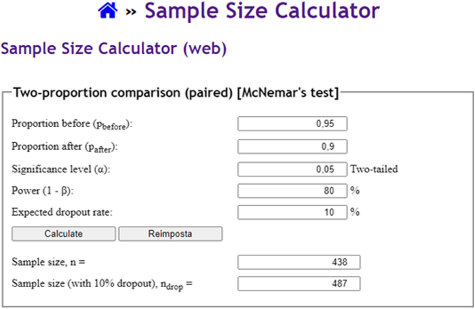Click into the Proportion after field

[x=292, y=147]
